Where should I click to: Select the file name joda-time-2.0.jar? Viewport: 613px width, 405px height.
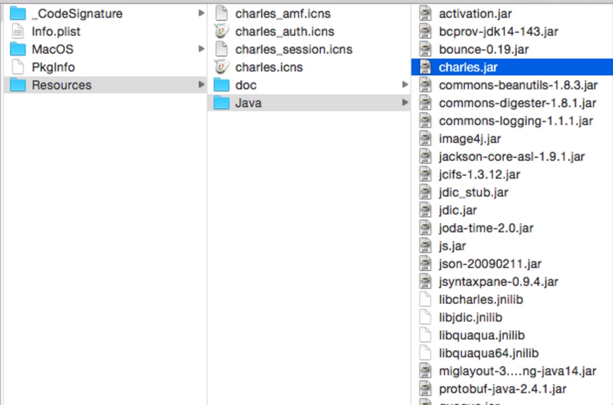click(486, 228)
